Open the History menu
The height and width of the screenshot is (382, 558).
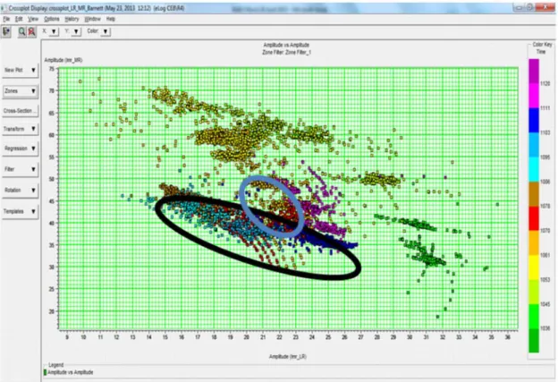[x=72, y=19]
